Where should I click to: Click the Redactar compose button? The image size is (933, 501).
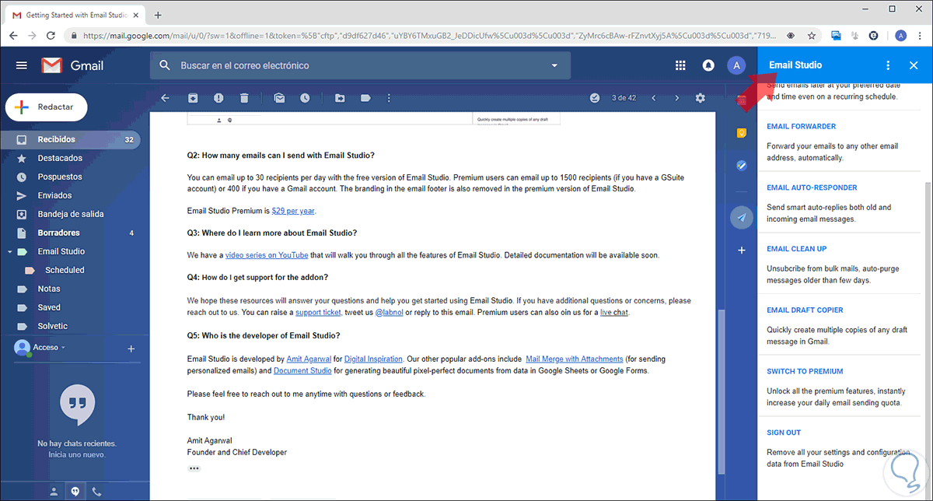coord(47,107)
